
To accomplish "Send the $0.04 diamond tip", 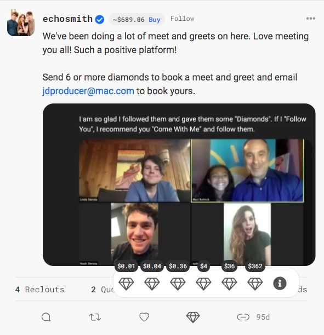I will [152, 284].
